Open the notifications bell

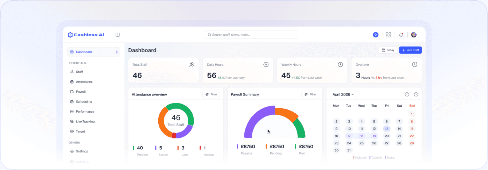tap(401, 35)
